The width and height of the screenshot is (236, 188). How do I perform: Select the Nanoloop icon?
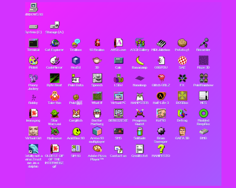(x=140, y=78)
